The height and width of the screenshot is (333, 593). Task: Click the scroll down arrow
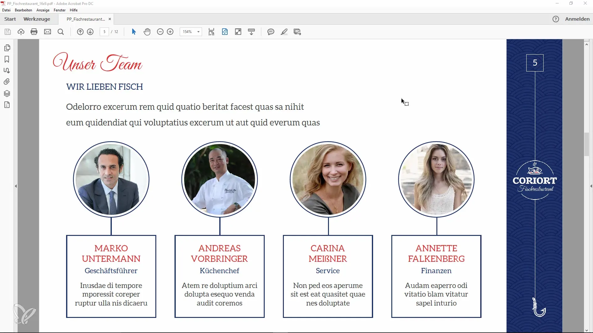coord(587,330)
